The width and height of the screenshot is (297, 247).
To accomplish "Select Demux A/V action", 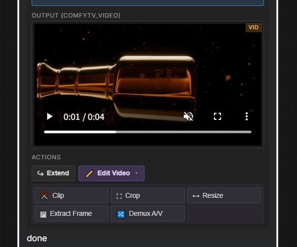I will pos(148,213).
